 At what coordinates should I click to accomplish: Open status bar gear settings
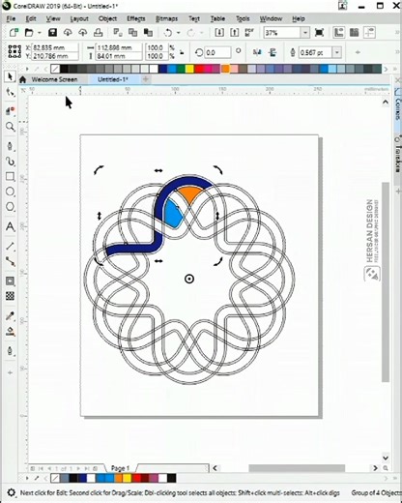pos(11,492)
